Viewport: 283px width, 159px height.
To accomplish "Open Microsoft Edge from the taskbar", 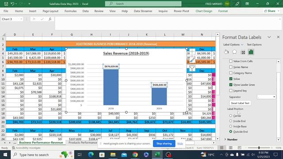I will (x=91, y=155).
